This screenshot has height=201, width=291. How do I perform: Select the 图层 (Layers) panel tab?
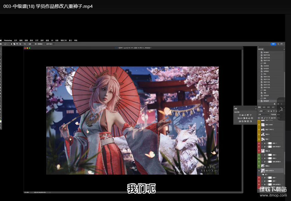(x=259, y=107)
